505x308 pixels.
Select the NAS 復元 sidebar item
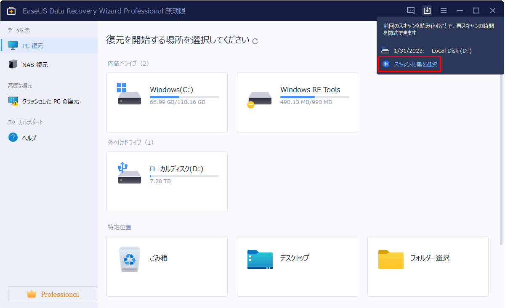pyautogui.click(x=49, y=64)
